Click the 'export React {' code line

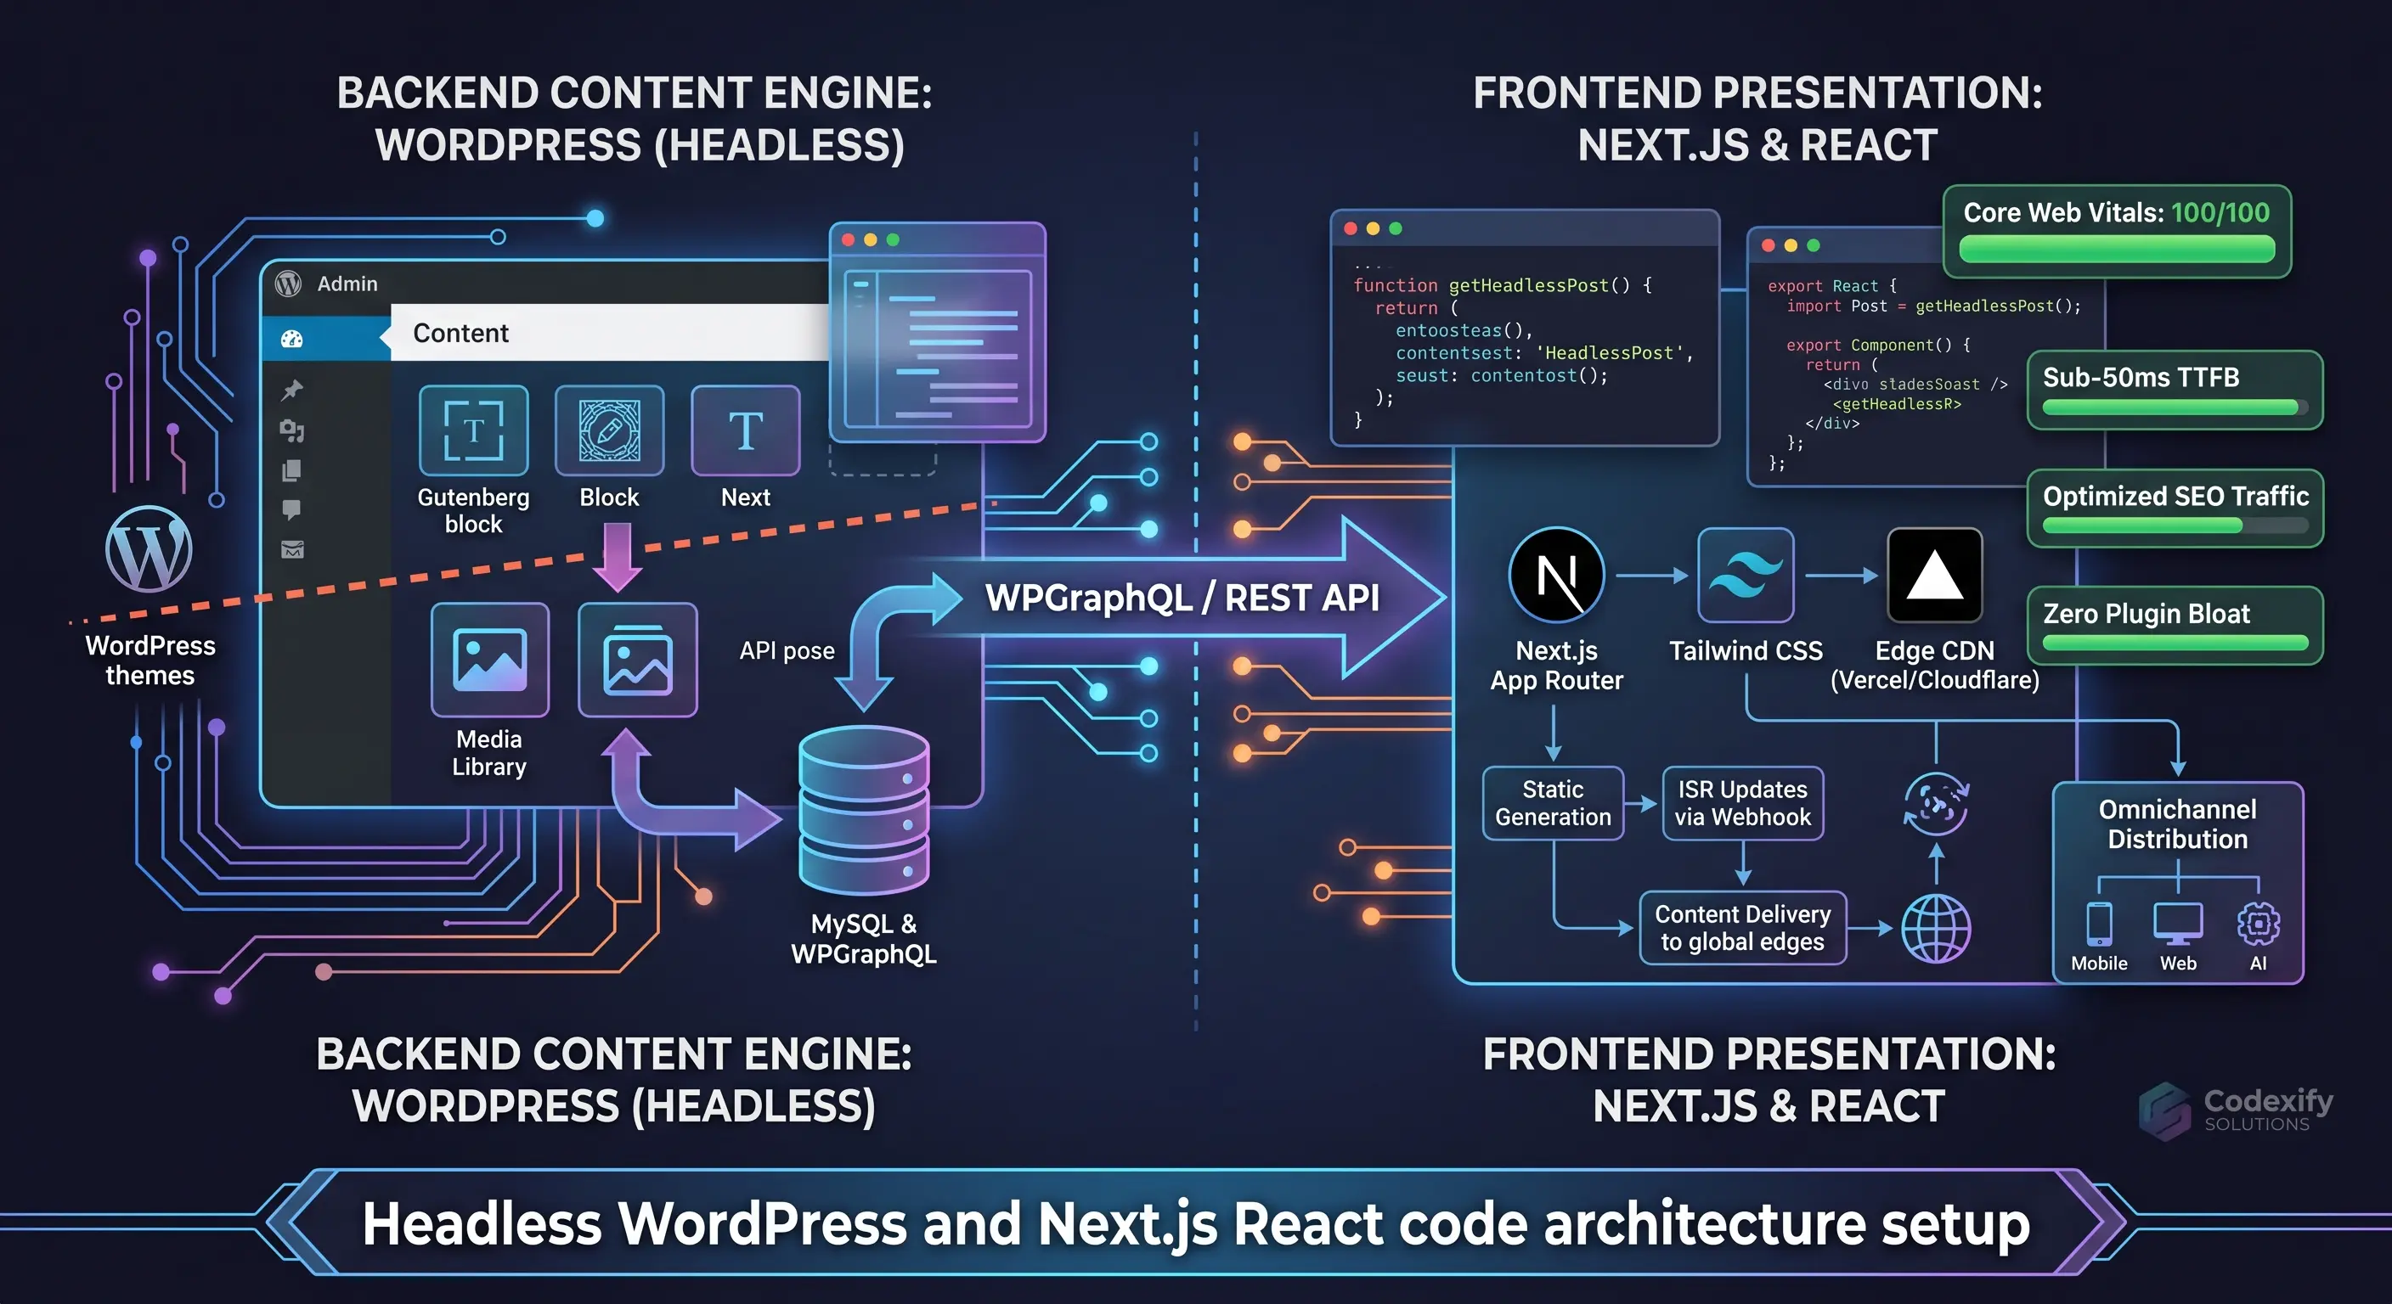(1832, 286)
